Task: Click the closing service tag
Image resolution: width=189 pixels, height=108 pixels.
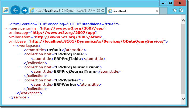Action: [x=19, y=97]
